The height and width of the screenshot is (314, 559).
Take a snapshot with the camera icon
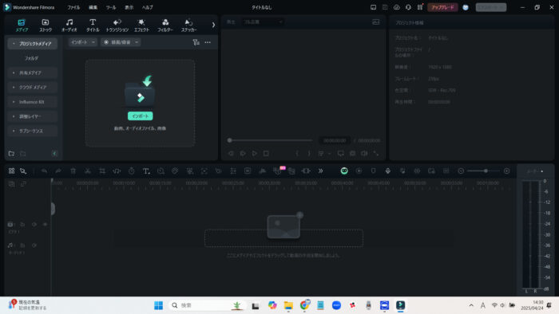(353, 154)
